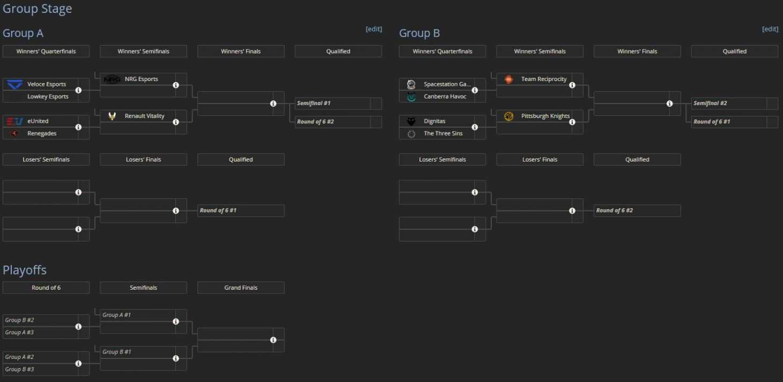Click the Grand Finals header
Screen dimensions: 783x382
[x=241, y=288]
